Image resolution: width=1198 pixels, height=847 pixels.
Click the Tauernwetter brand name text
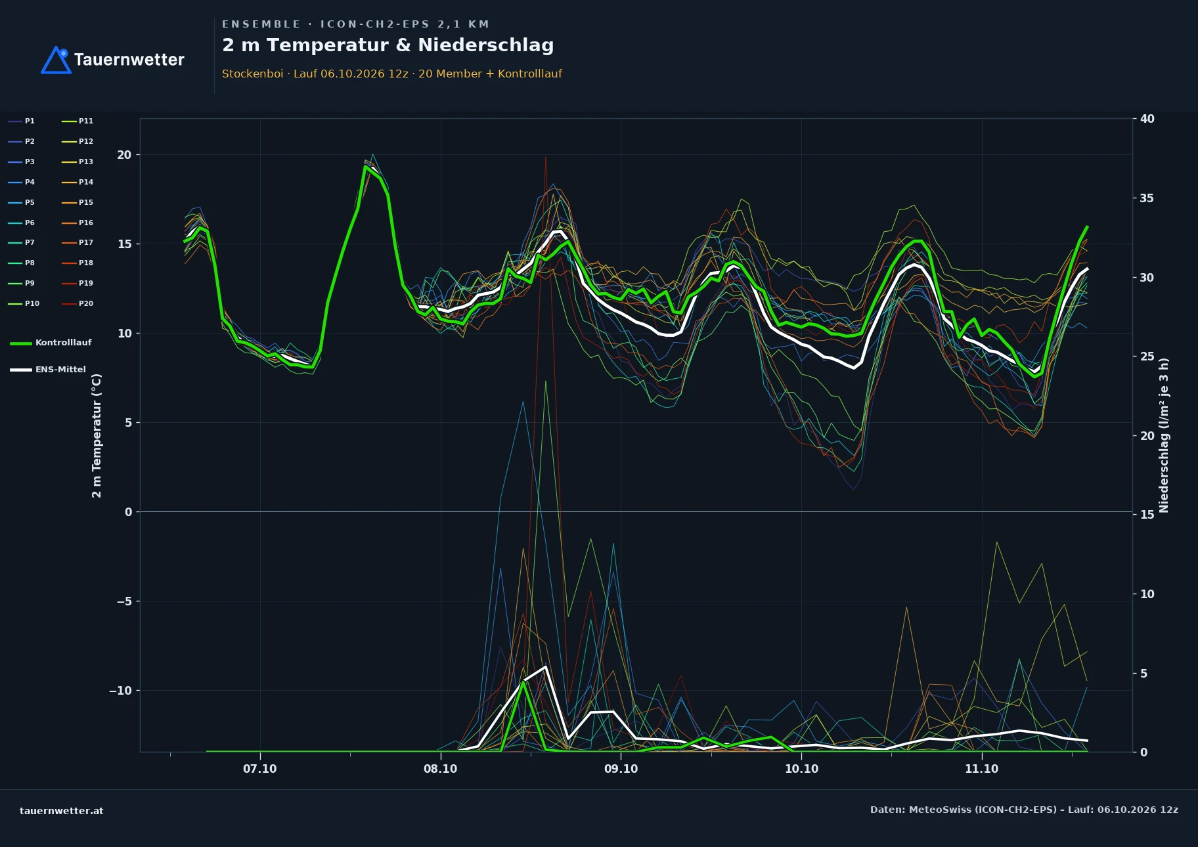click(129, 60)
